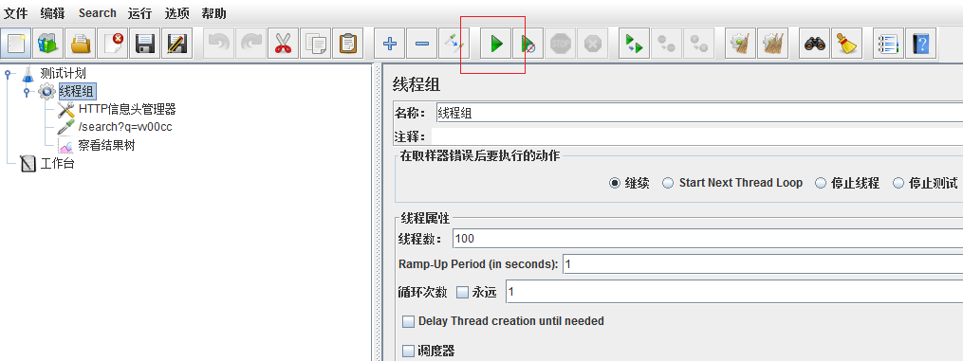Click the remote stop all icon
Image resolution: width=963 pixels, height=361 pixels.
click(x=666, y=44)
